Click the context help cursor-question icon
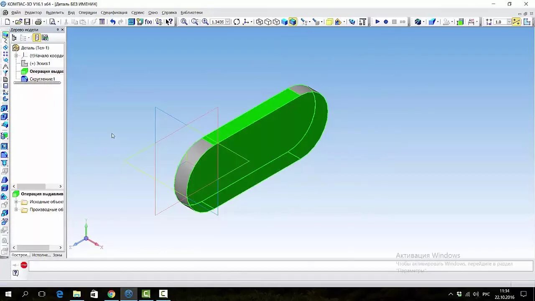Screen dimensions: 535x301 (x=169, y=22)
